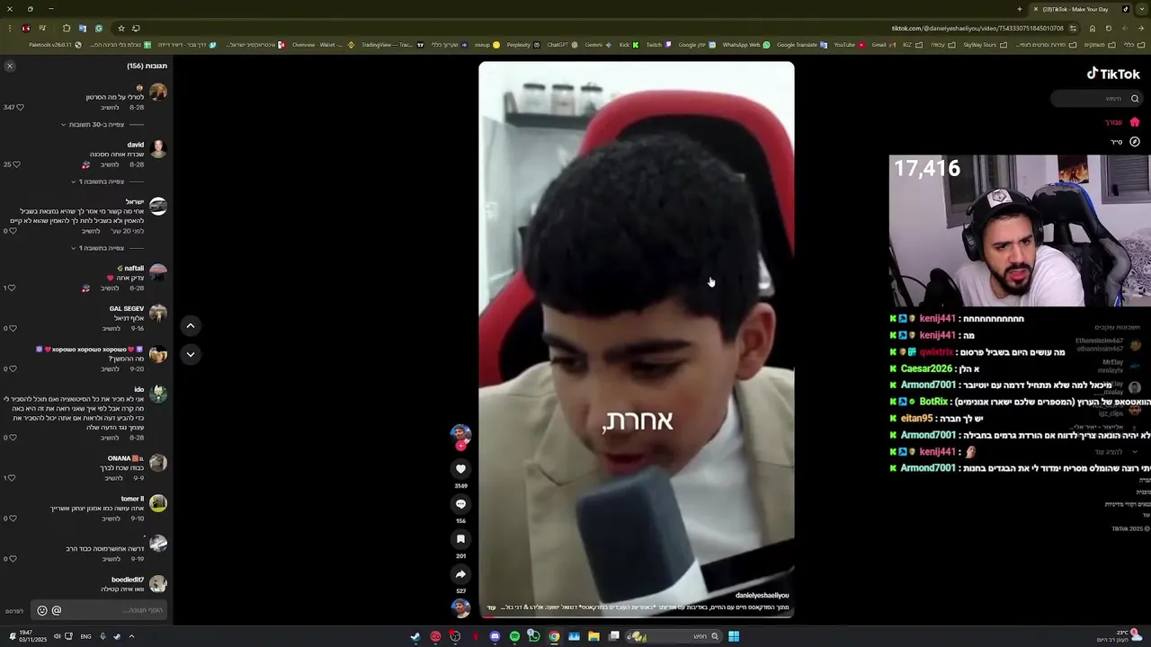Bookmark the video to favorites
This screenshot has height=647, width=1151.
[460, 539]
